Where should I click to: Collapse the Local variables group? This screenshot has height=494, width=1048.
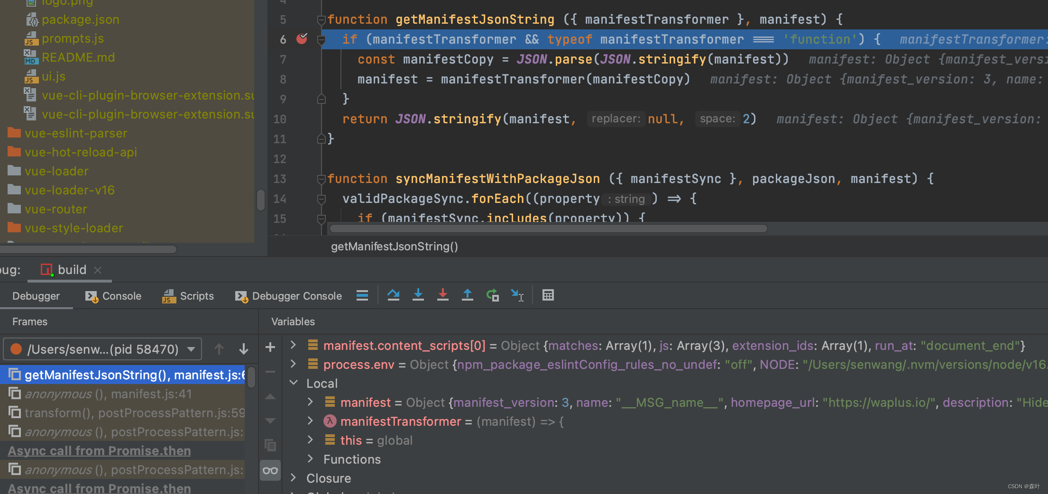(294, 383)
